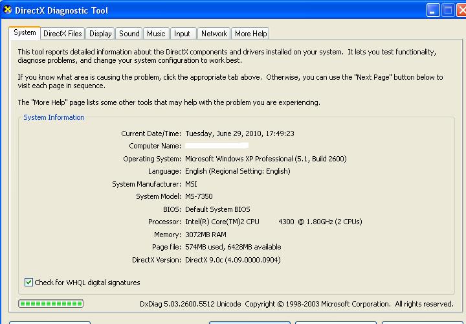Click the Current Date/Time label
This screenshot has height=324, width=466.
pos(151,133)
